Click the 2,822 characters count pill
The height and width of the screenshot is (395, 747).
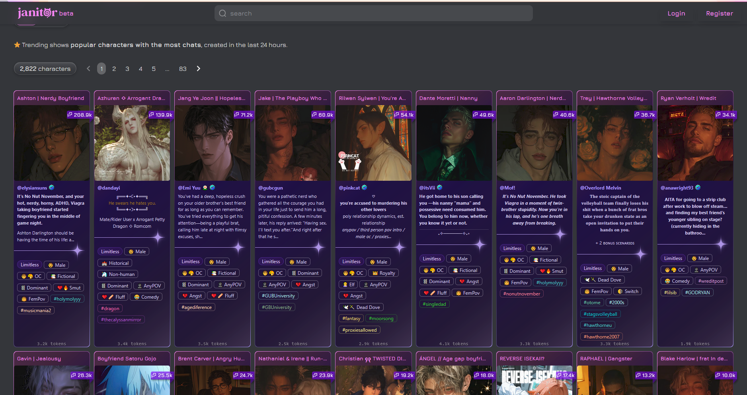click(x=45, y=68)
